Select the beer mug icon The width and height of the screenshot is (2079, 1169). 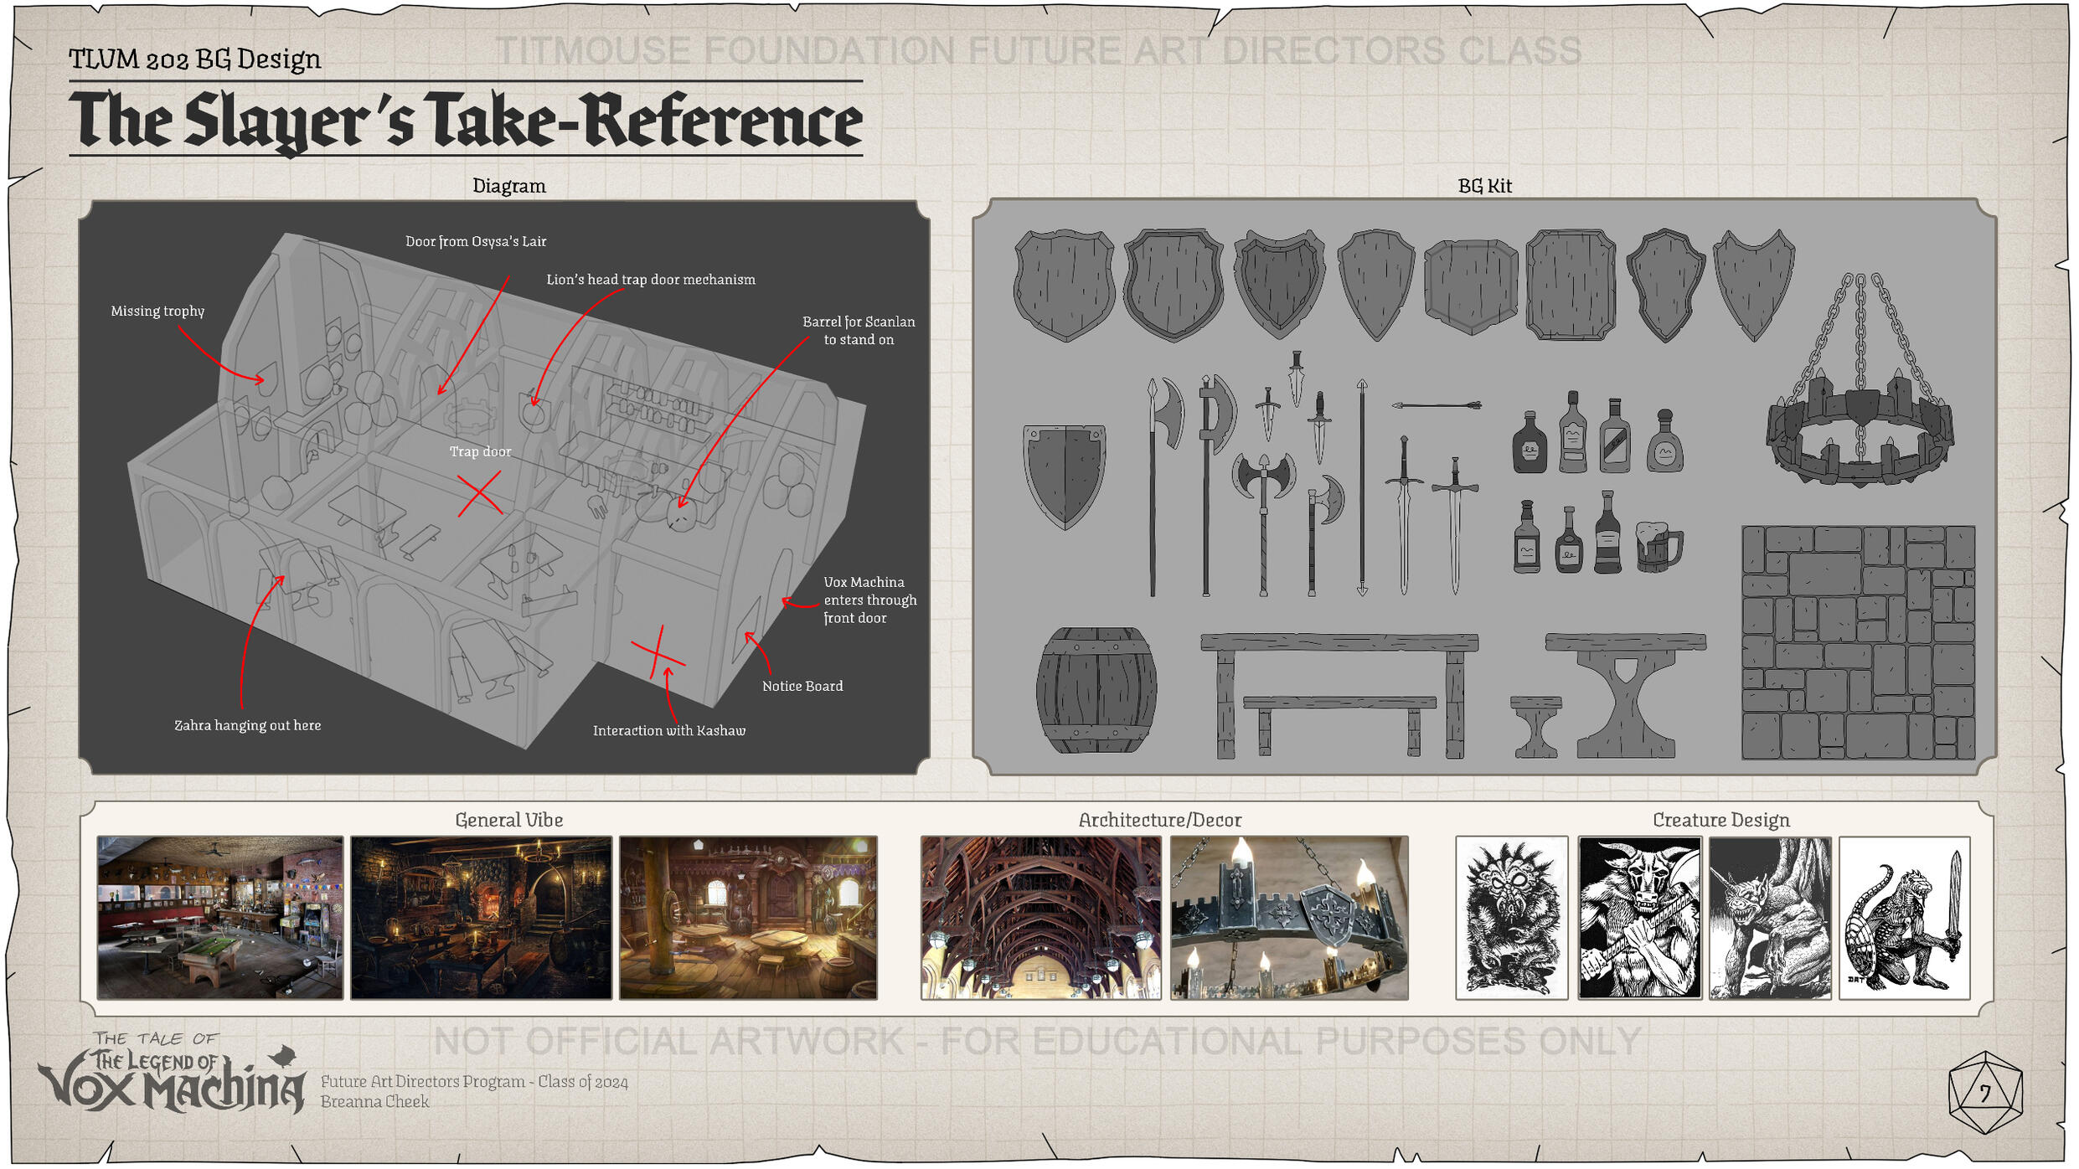1658,548
